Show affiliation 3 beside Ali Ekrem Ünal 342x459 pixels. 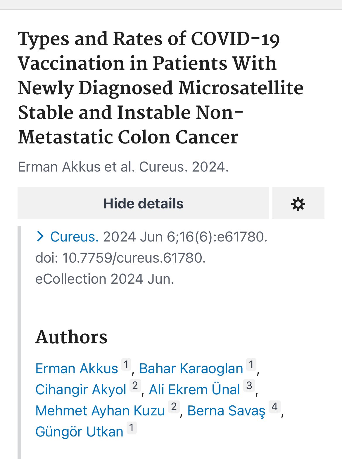click(249, 386)
